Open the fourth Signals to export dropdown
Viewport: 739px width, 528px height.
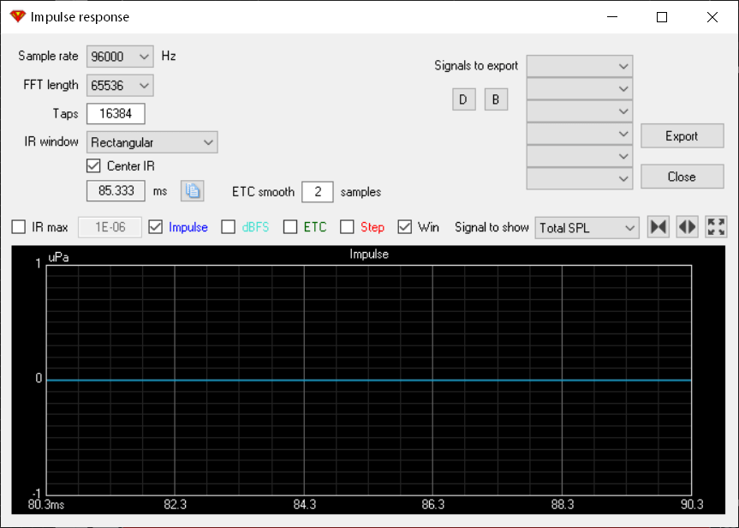[x=579, y=134]
